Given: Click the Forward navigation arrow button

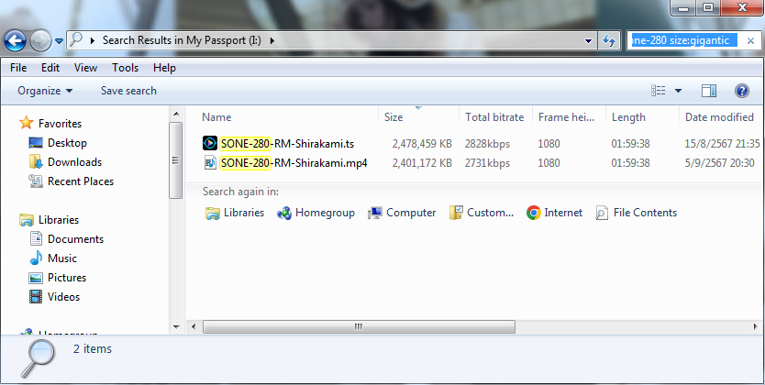Looking at the screenshot, I should click(40, 41).
